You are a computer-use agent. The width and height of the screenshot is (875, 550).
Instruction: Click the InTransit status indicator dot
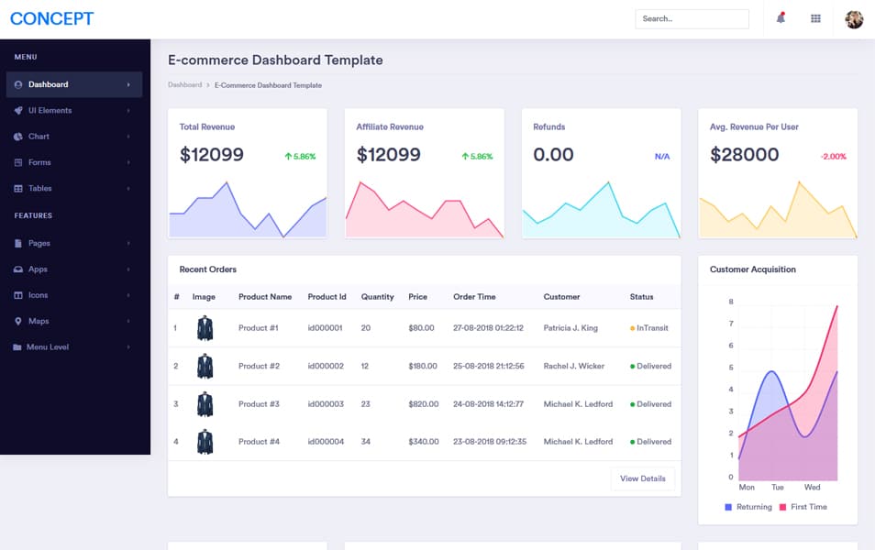point(633,328)
